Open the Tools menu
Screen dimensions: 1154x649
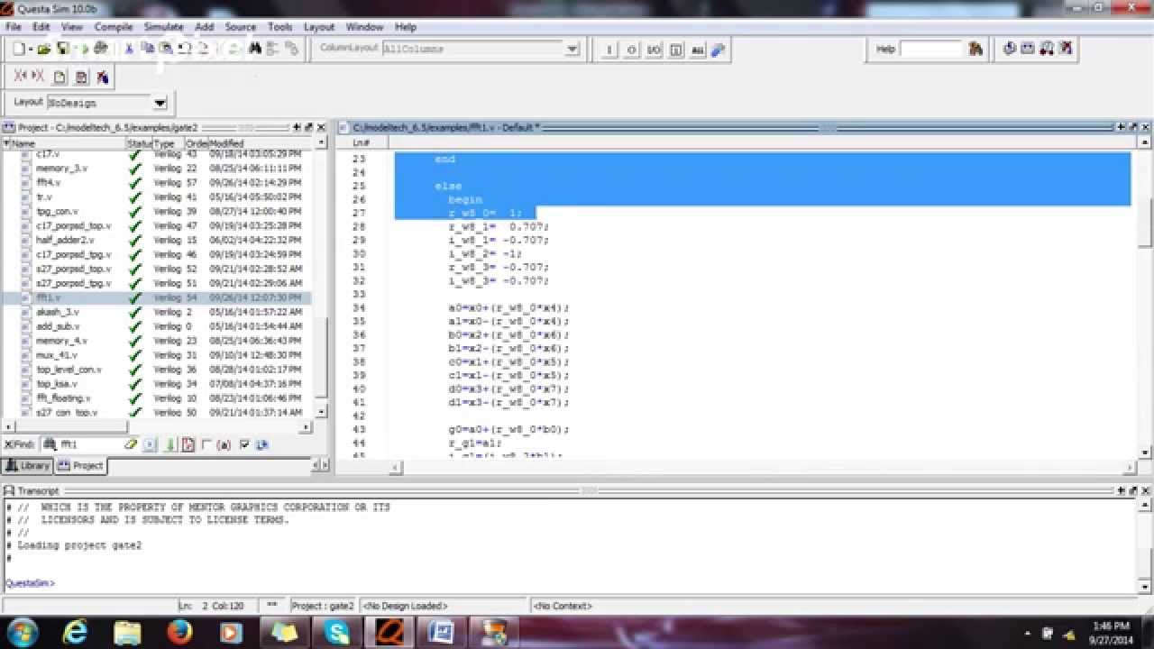coord(279,27)
